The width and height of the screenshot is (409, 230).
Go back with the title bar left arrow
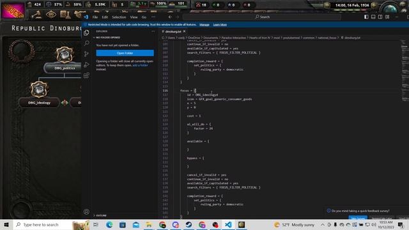point(170,17)
